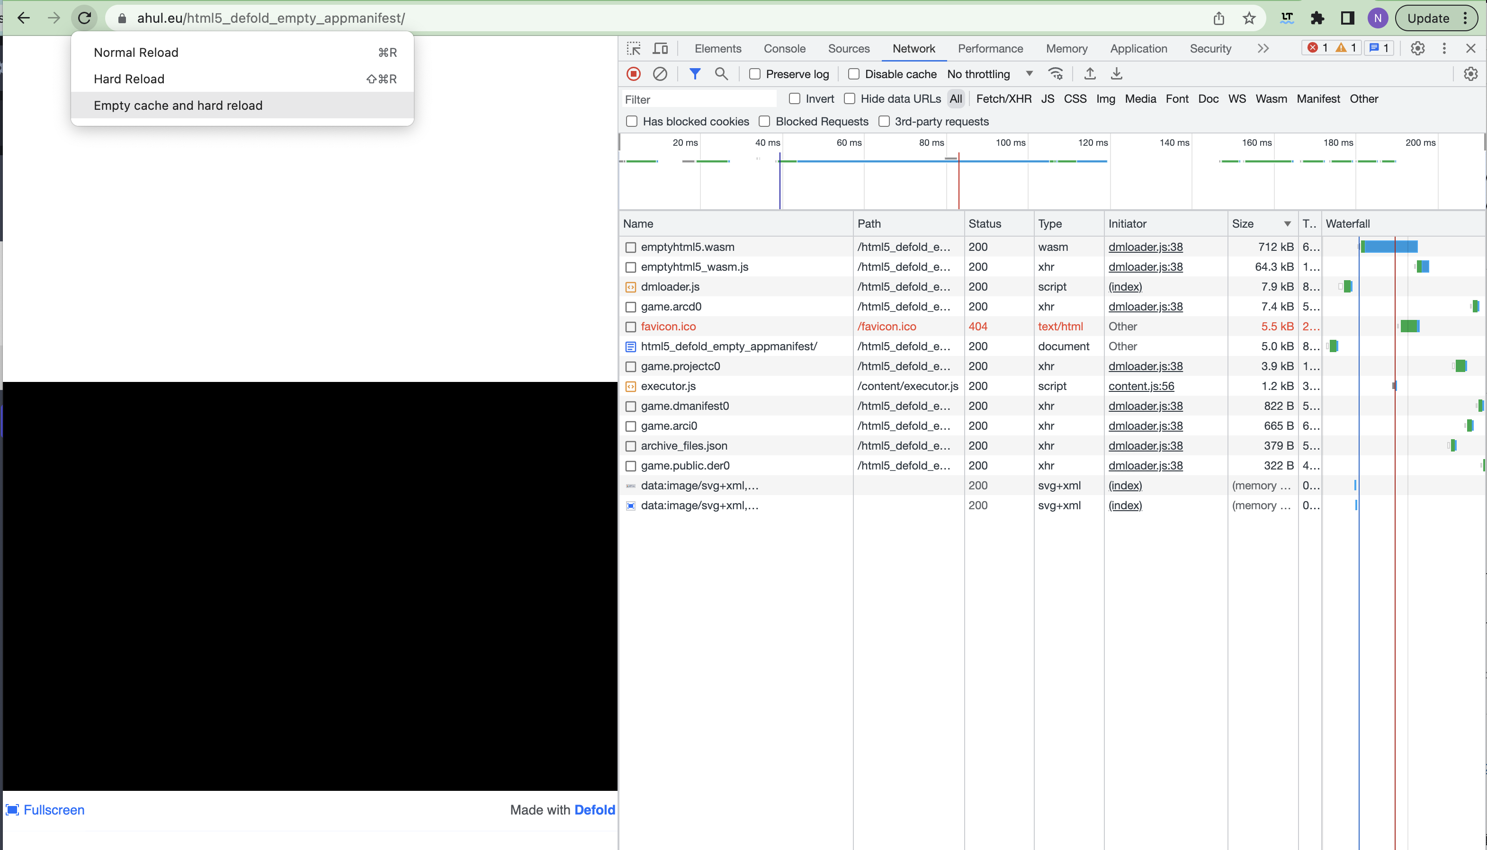Viewport: 1487px width, 850px height.
Task: Choose Hard Reload menu item
Action: pyautogui.click(x=242, y=79)
